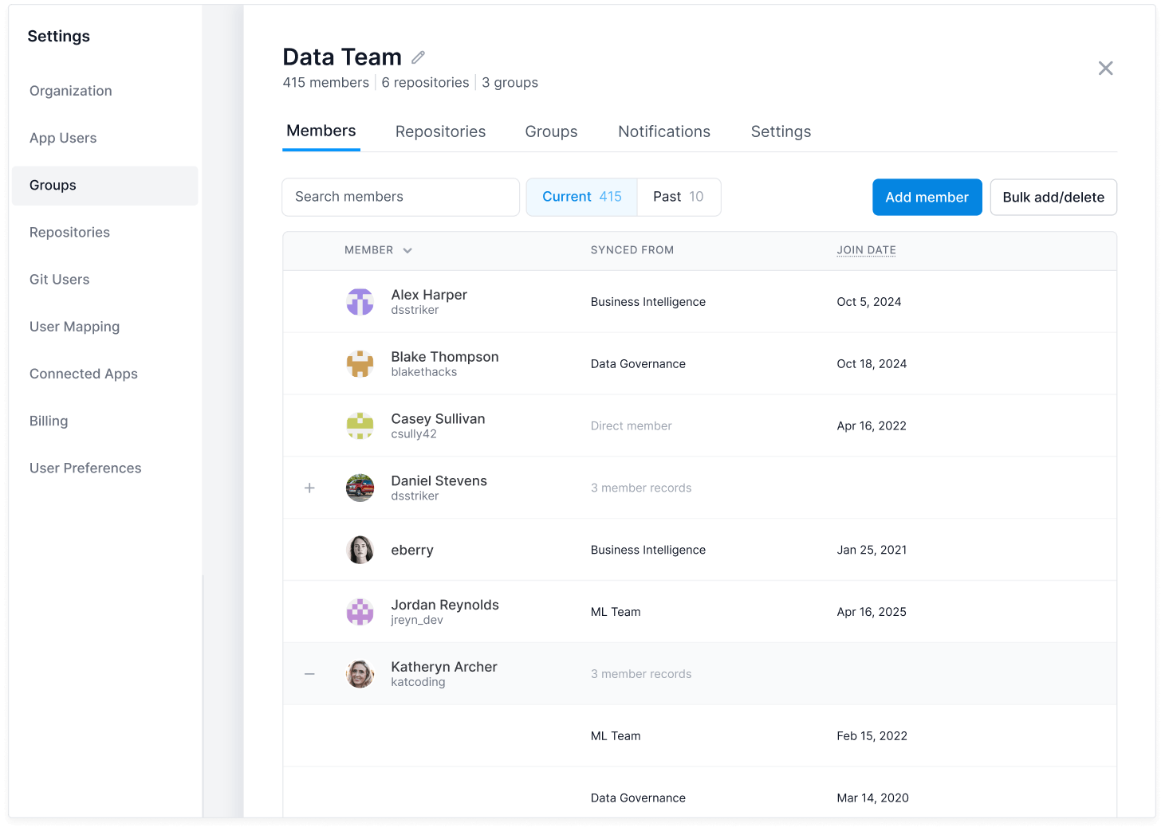
Task: Click Blake Thompson's avatar icon
Action: click(x=360, y=363)
